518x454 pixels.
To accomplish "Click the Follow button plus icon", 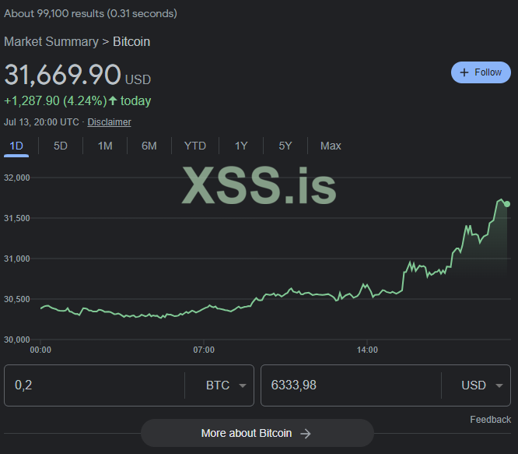I will tap(464, 72).
